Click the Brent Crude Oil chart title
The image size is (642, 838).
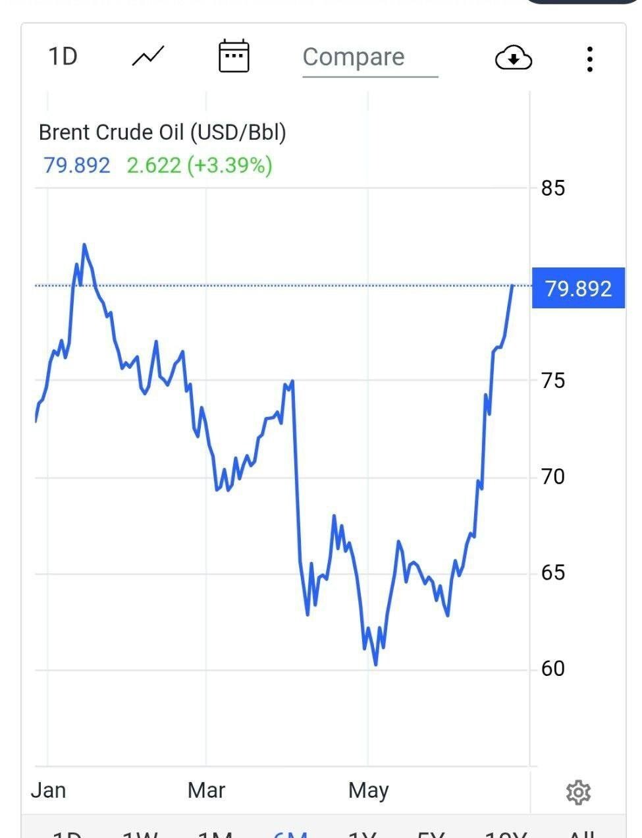(x=162, y=132)
